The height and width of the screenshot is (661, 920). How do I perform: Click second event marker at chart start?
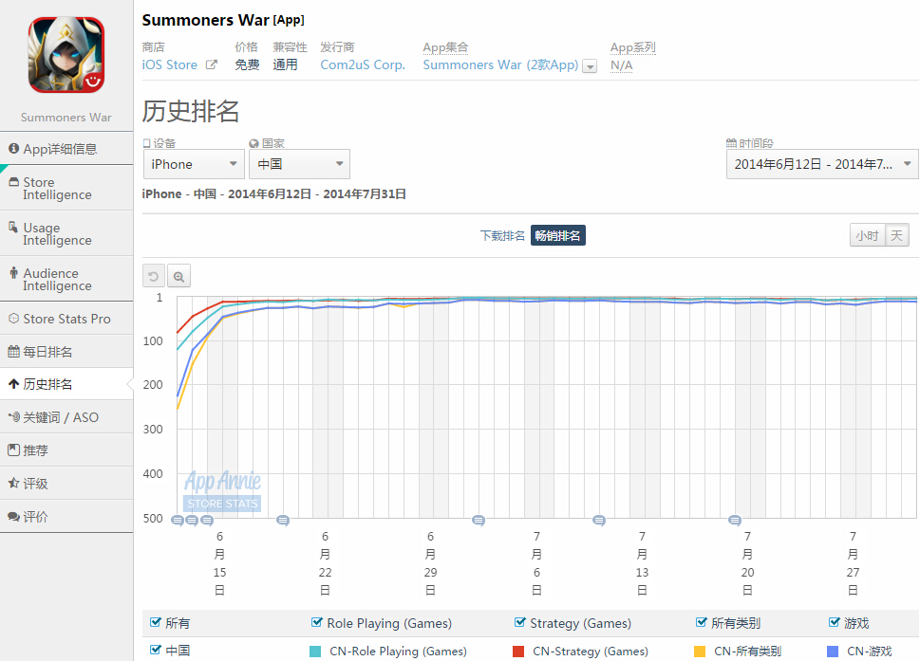[192, 520]
